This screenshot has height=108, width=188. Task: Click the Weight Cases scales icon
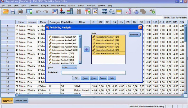112,11
